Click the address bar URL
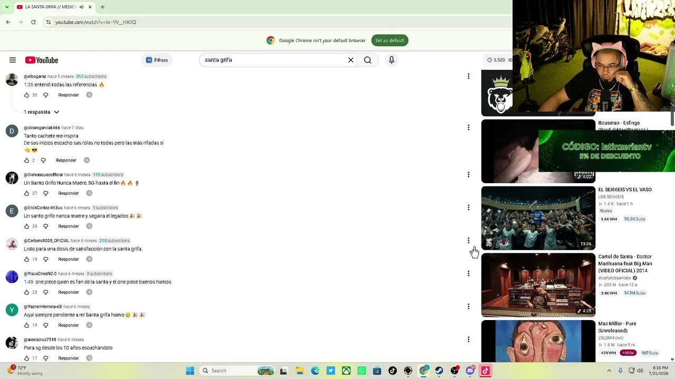675x379 pixels. pos(95,22)
